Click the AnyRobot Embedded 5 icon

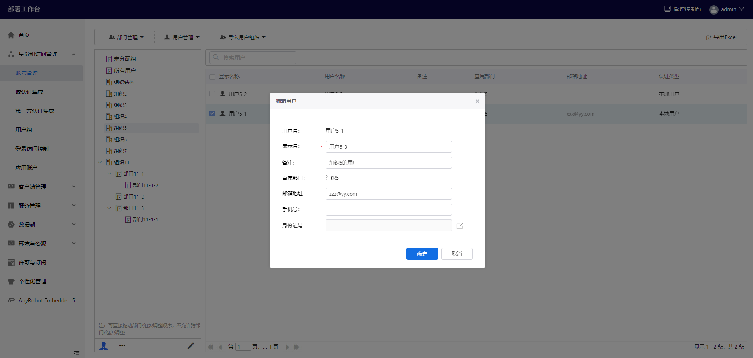[11, 300]
